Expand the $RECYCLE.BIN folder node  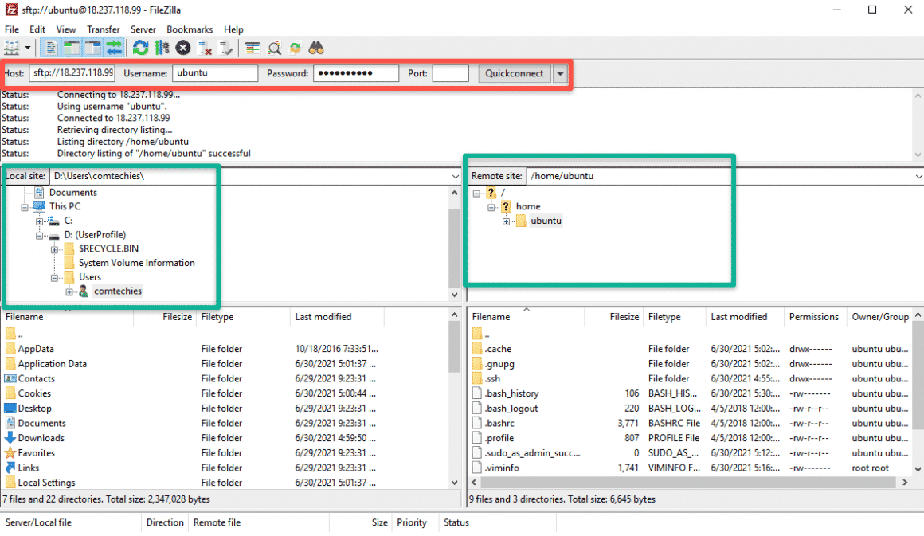pos(54,250)
